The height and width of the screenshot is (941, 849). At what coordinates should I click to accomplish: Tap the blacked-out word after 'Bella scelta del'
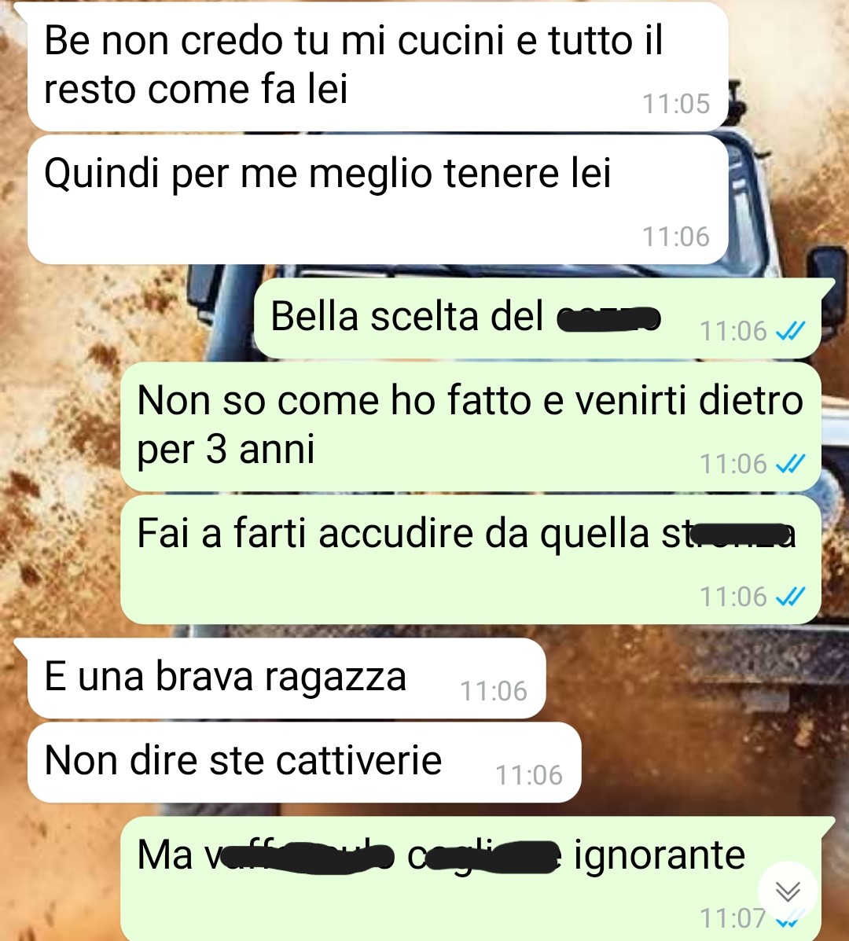click(x=608, y=318)
